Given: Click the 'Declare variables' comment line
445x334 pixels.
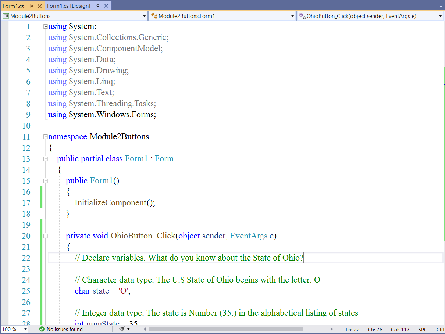Looking at the screenshot, I should click(x=189, y=258).
